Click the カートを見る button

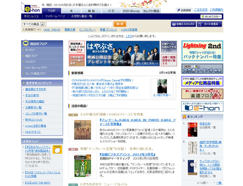209,24
